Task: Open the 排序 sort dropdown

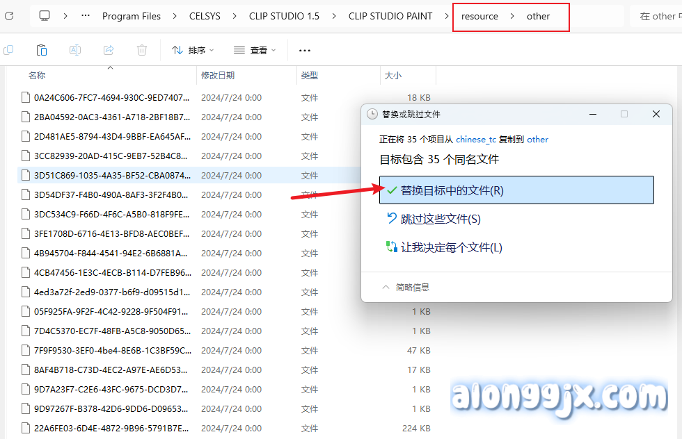Action: click(x=193, y=50)
